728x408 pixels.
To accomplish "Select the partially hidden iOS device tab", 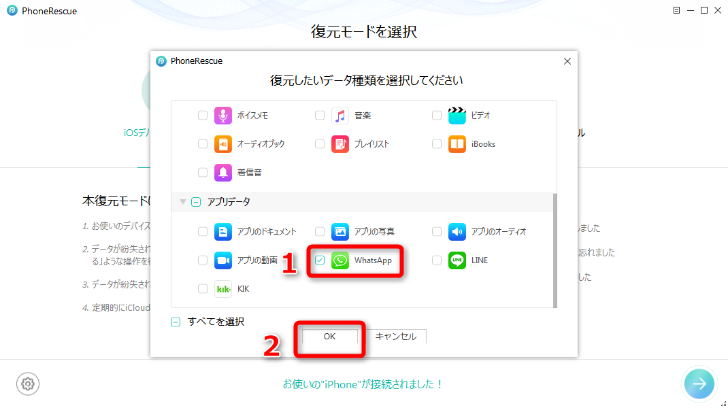I will pyautogui.click(x=137, y=133).
